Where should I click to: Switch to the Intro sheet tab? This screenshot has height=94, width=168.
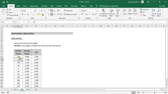15,89
